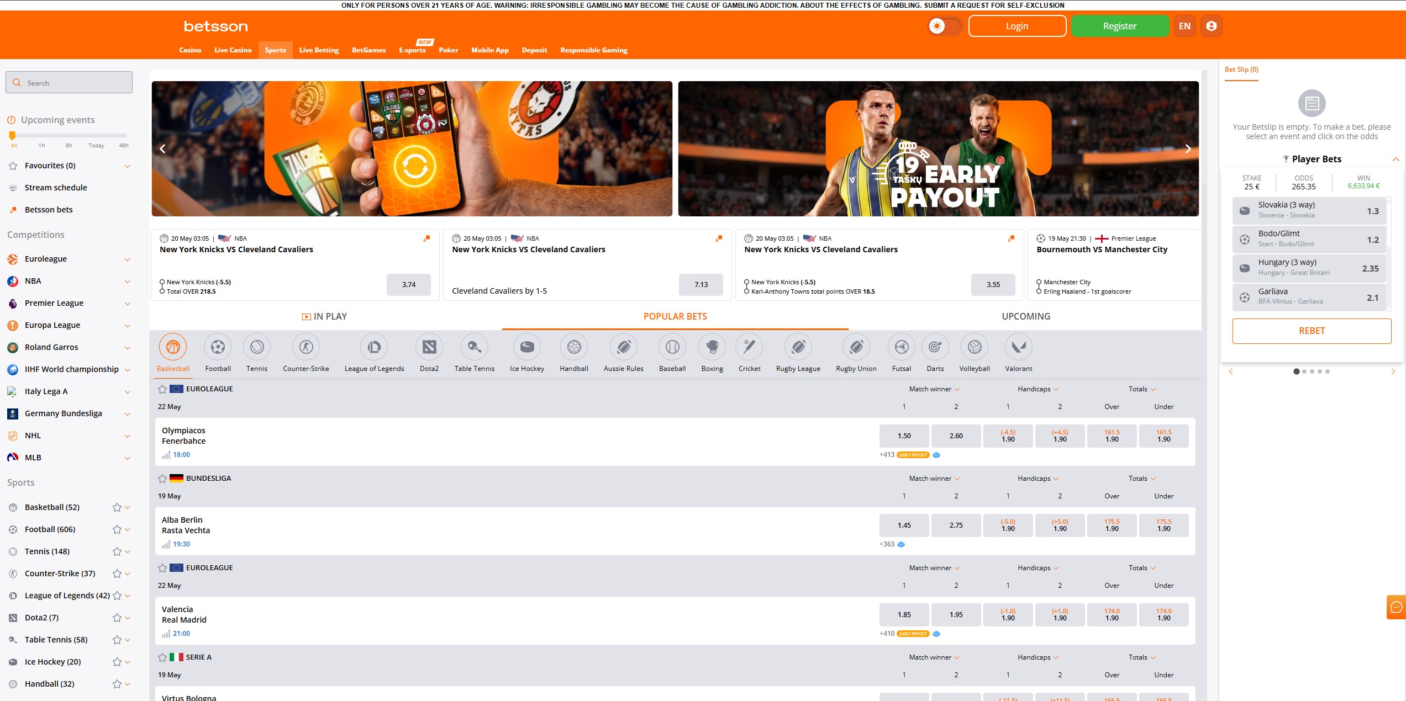Select the Basketball sport icon
Screen dimensions: 1406x701
point(173,347)
